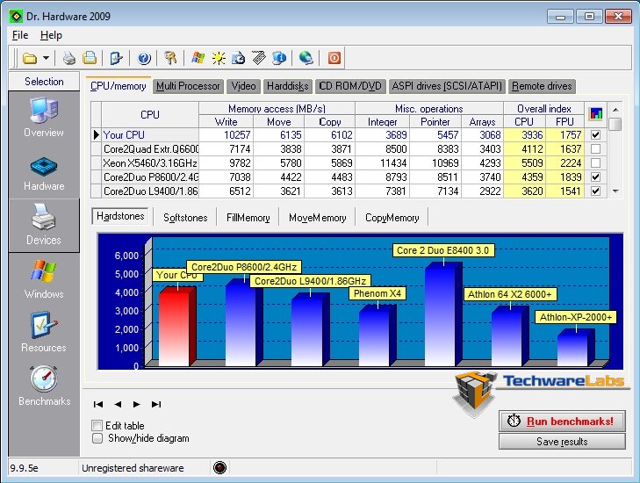This screenshot has width=640, height=483.
Task: Click table scrollbar up arrow
Action: coord(615,110)
